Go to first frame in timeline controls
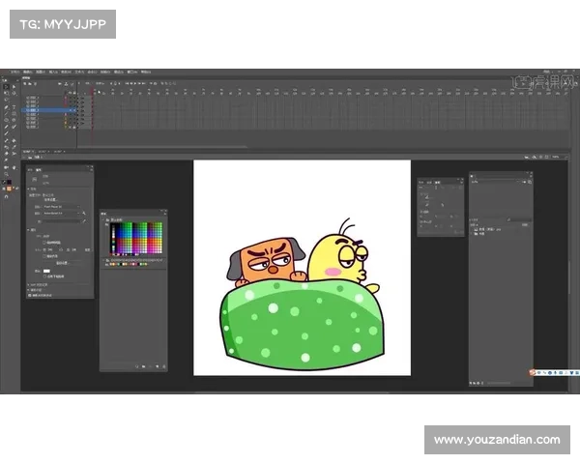580x464 pixels. coord(127,84)
